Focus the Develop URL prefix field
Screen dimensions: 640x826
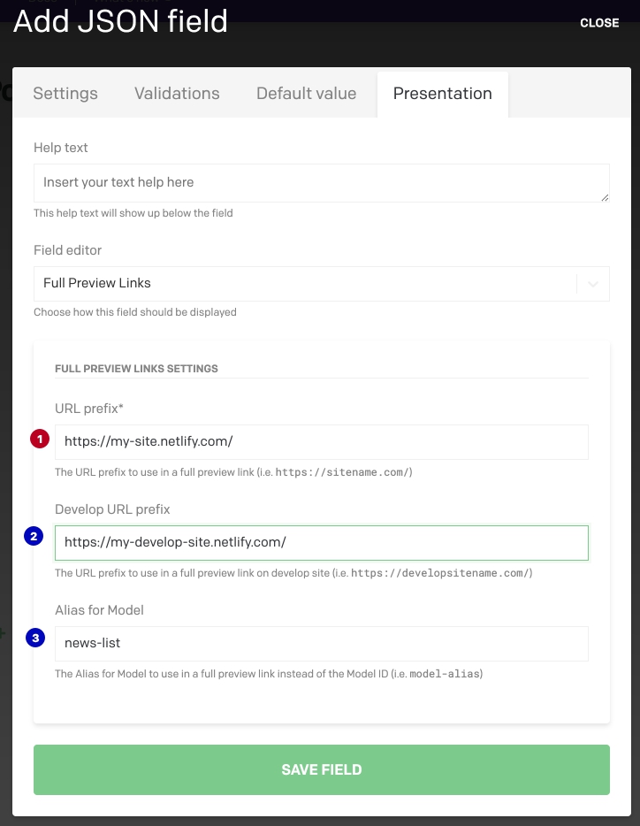(321, 543)
